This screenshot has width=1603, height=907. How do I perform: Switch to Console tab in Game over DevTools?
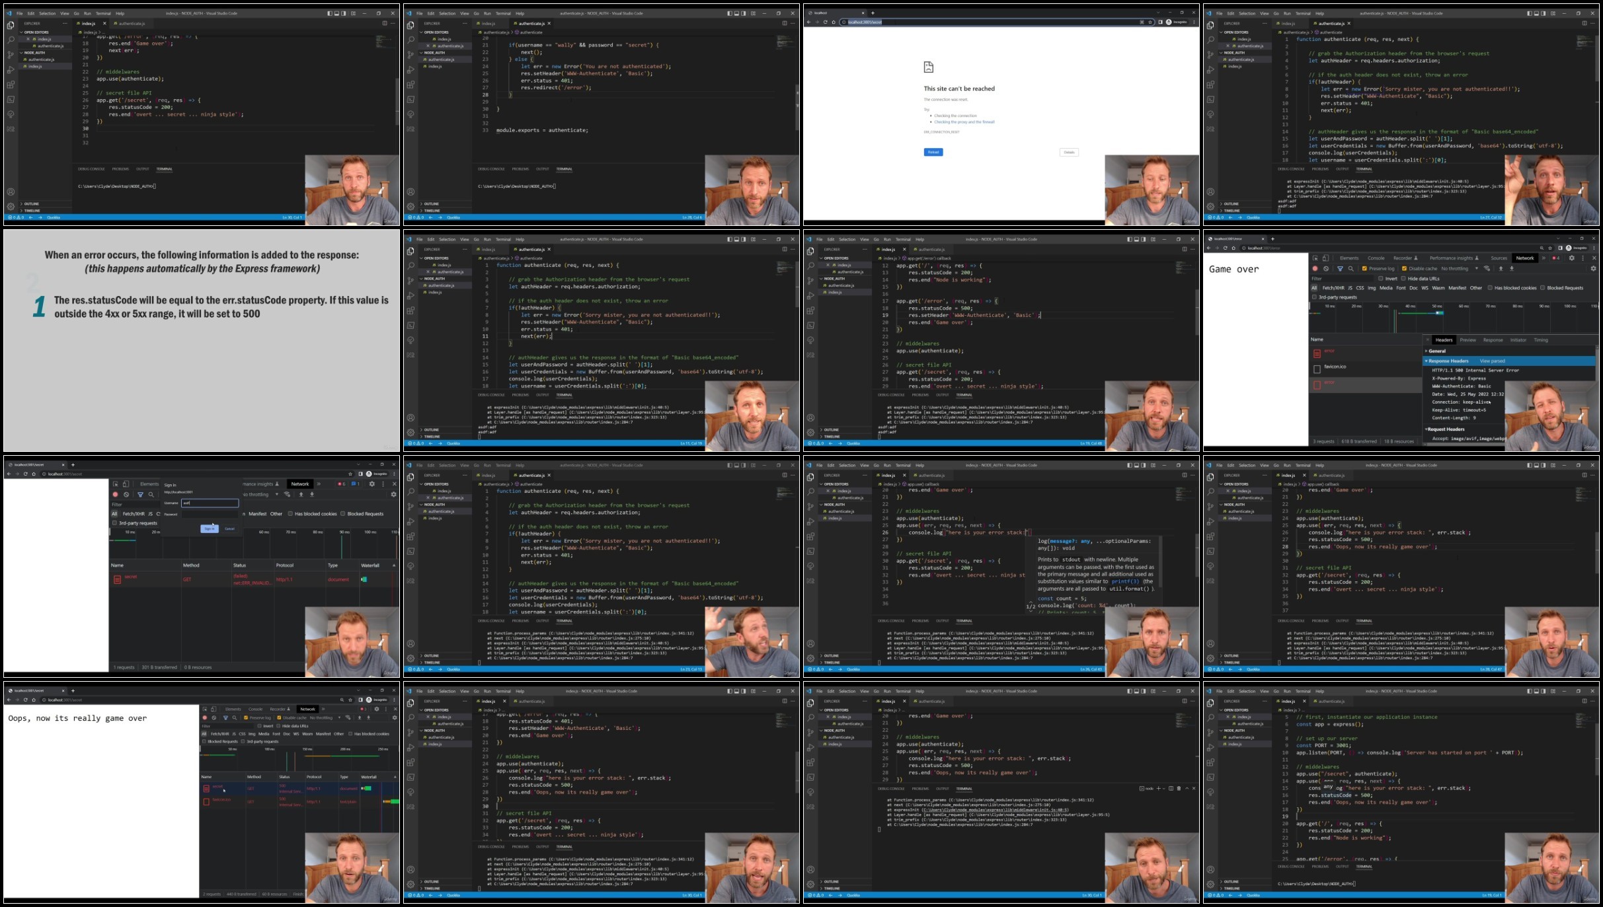1376,258
